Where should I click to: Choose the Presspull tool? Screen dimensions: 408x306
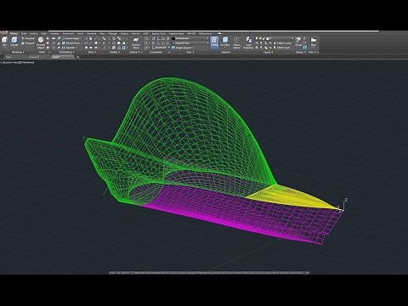(28, 43)
